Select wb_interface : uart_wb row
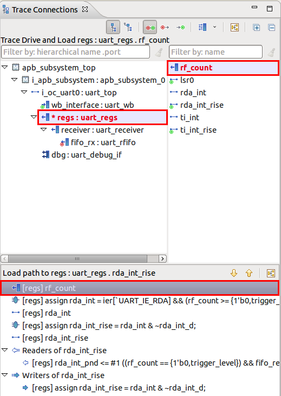 tap(93, 105)
